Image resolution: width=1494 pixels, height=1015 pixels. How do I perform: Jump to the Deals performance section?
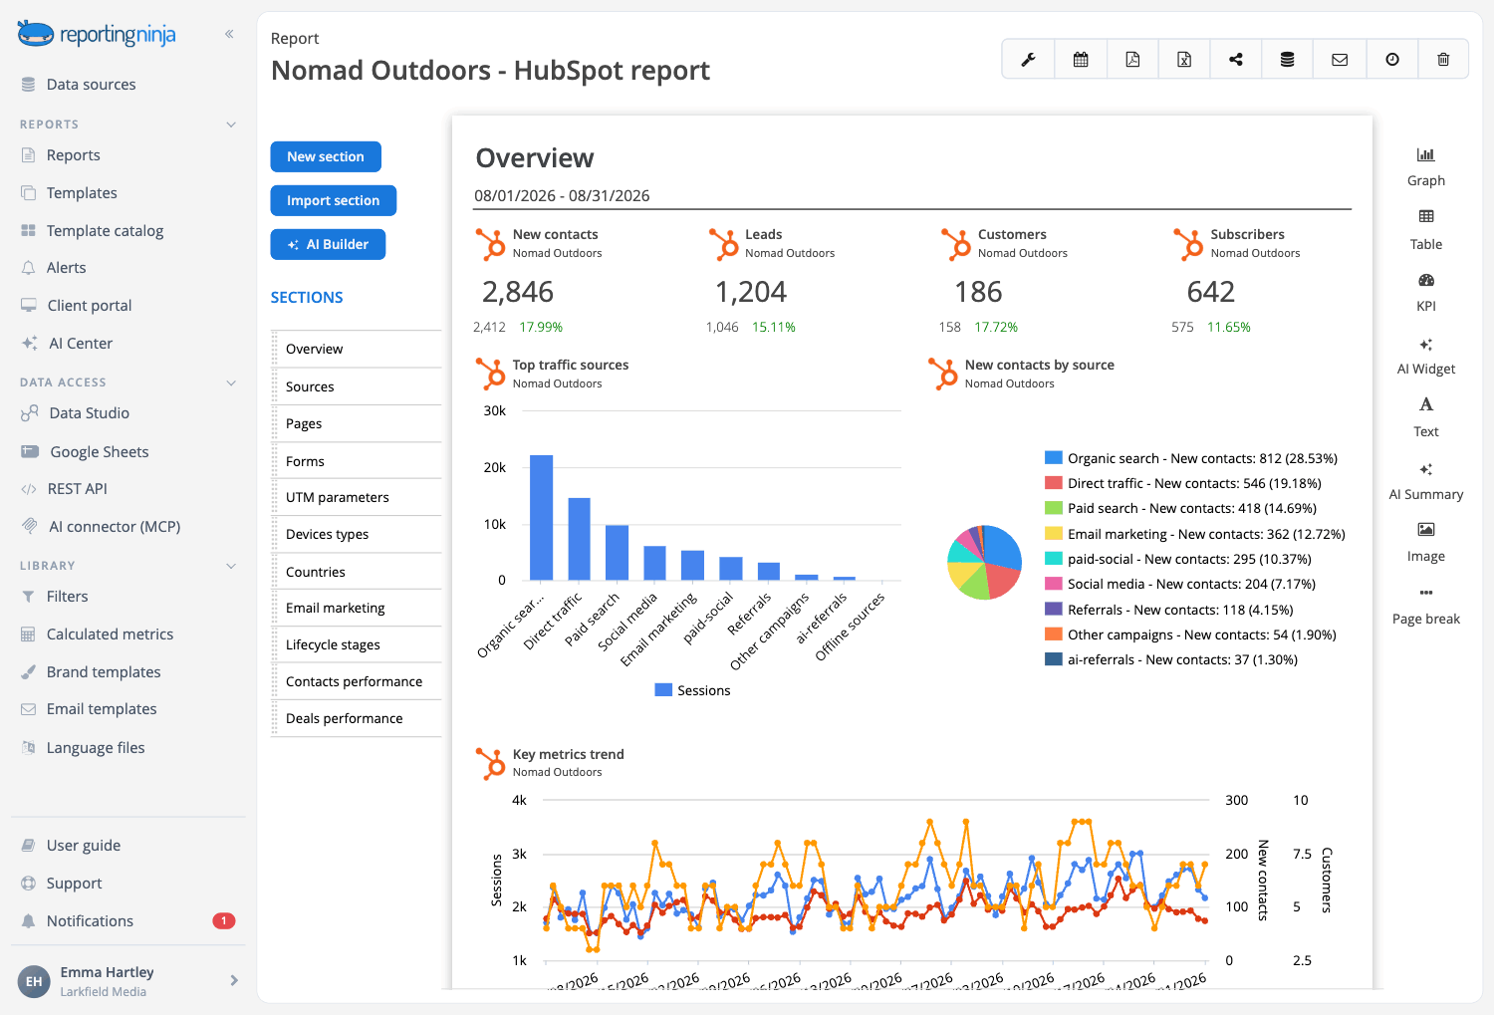coord(358,718)
